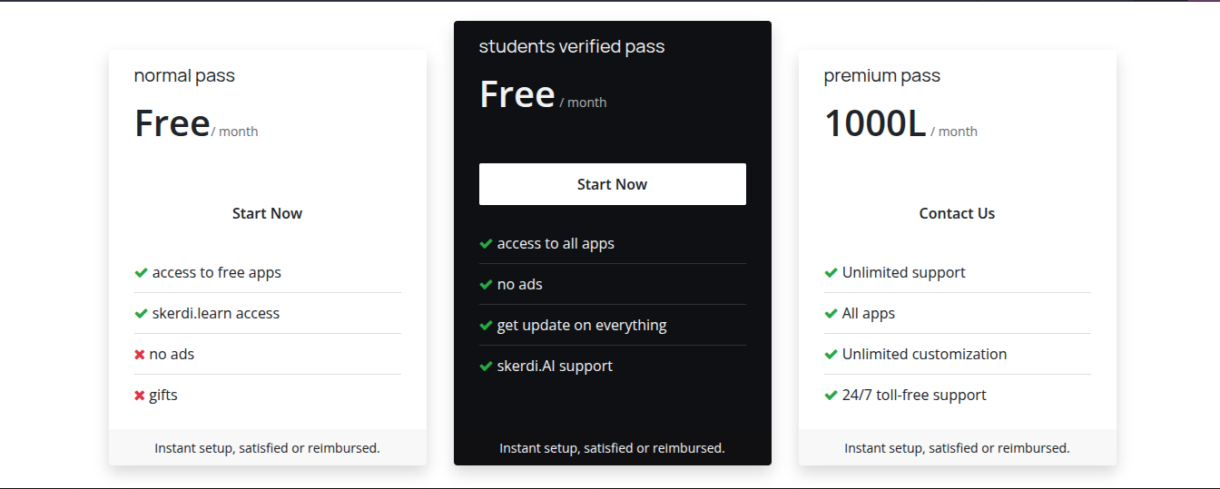1220x489 pixels.
Task: Click checkmark beside access to all apps
Action: tap(486, 244)
